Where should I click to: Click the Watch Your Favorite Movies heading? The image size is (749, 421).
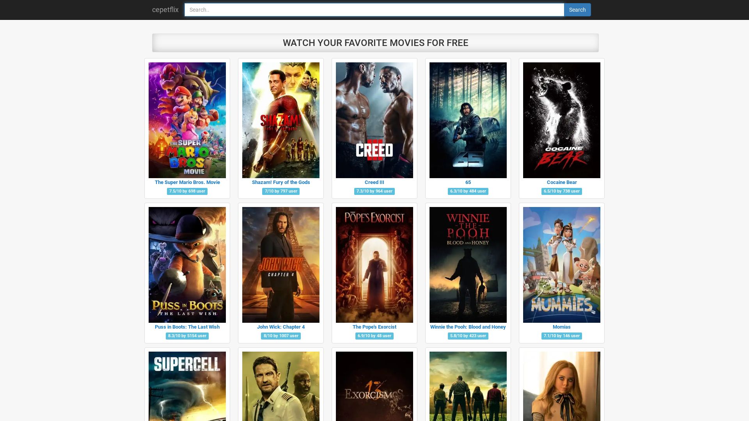pos(375,43)
